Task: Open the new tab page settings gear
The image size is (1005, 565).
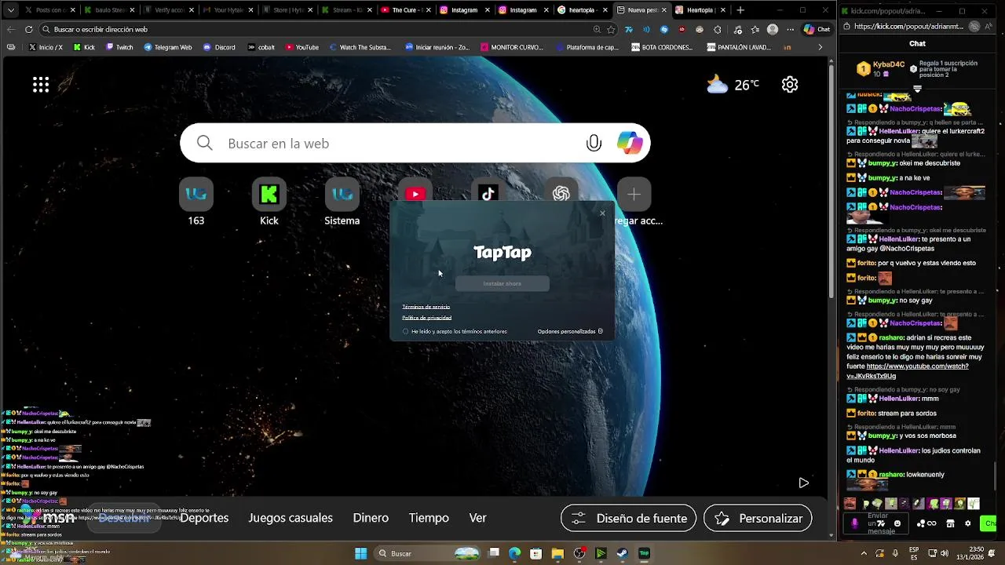Action: pos(790,85)
